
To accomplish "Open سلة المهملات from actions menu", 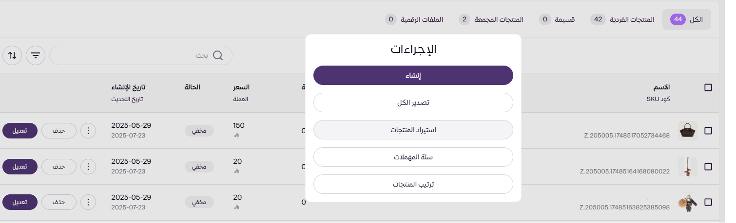I will coord(413,157).
